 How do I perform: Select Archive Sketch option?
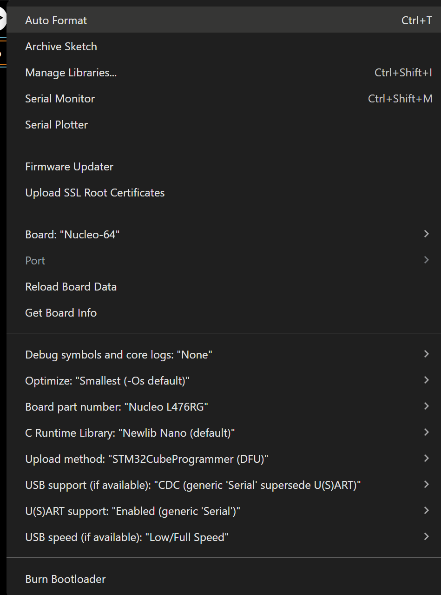click(x=61, y=47)
